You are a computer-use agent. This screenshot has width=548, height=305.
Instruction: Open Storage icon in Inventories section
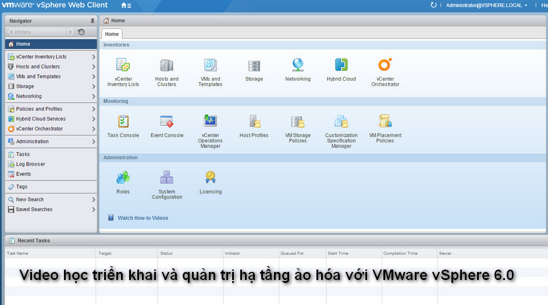coord(254,66)
